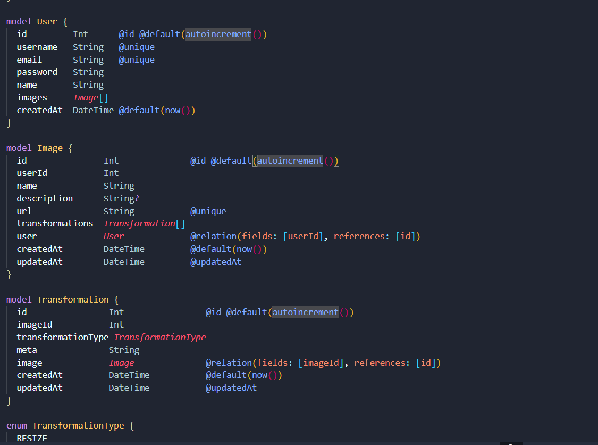Select the 'password' field name
Viewport: 598px width, 445px height.
click(x=37, y=72)
